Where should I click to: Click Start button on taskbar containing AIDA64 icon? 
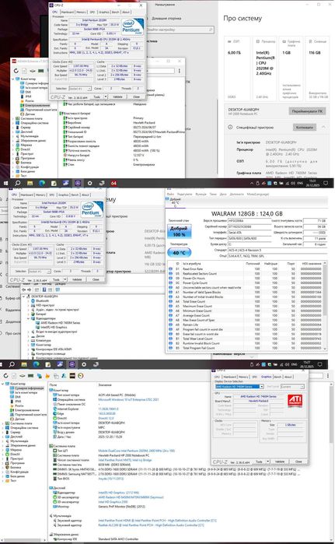[x=5, y=183]
